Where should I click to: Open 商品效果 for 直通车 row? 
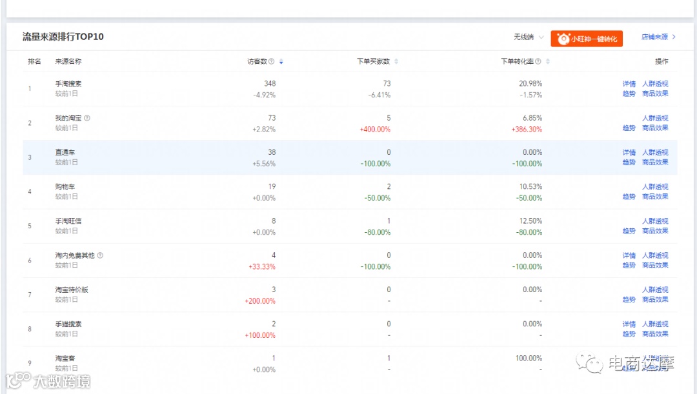point(655,162)
